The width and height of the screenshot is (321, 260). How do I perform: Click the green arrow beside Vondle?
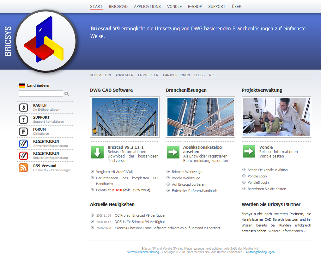pos(249,151)
